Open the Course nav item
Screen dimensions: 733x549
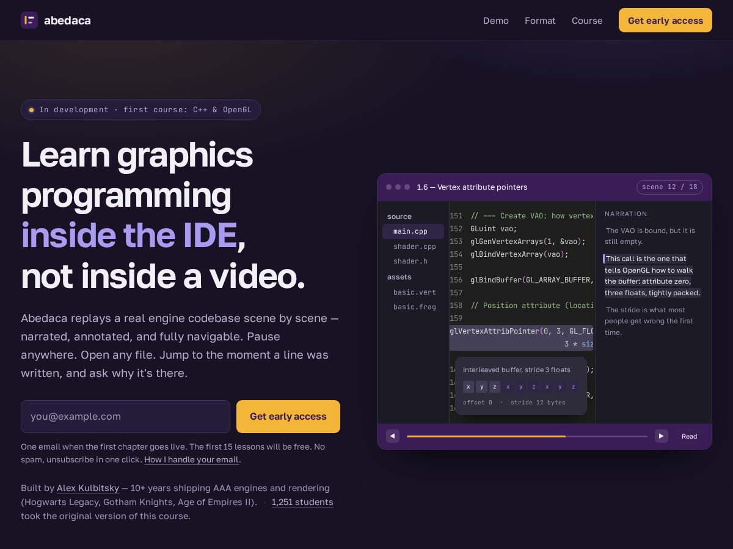click(x=587, y=21)
